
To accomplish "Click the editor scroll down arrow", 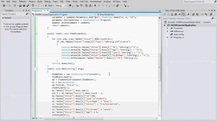I will 160,115.
